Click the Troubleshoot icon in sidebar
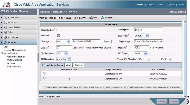Image resolution: width=190 pixels, height=105 pixels. [6, 27]
